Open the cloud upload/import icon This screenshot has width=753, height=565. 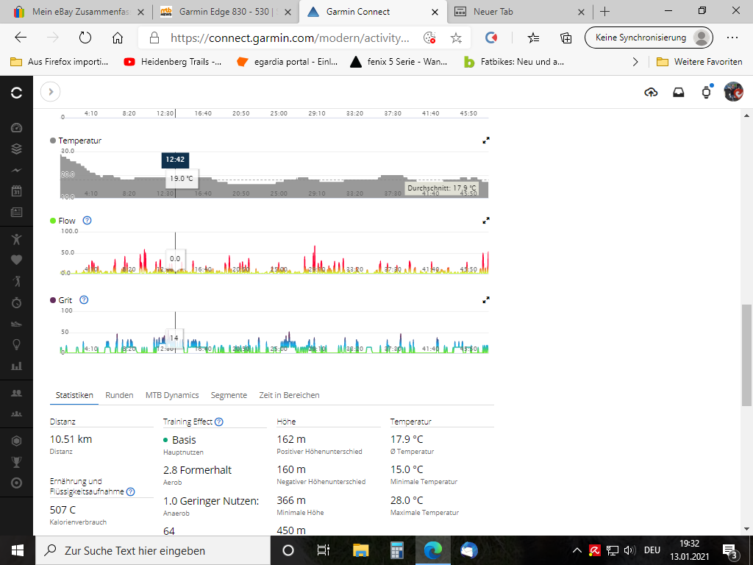coord(651,92)
